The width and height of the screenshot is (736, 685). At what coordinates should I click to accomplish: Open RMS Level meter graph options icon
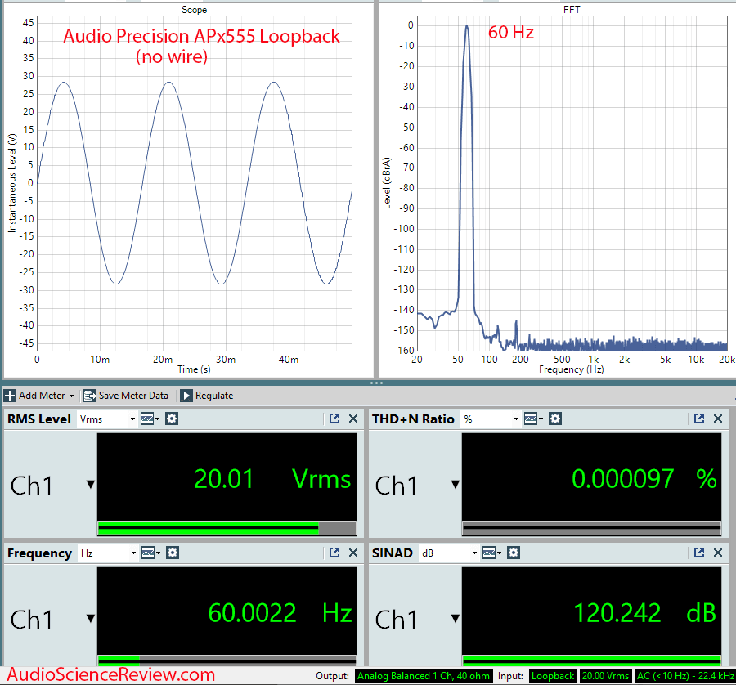pyautogui.click(x=150, y=419)
